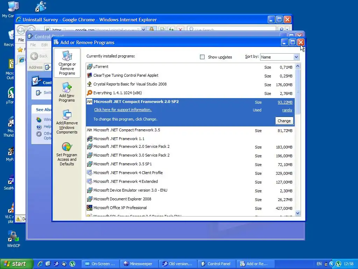This screenshot has width=358, height=269.
Task: Click the Add or Remove taskbar button
Action: tap(256, 264)
